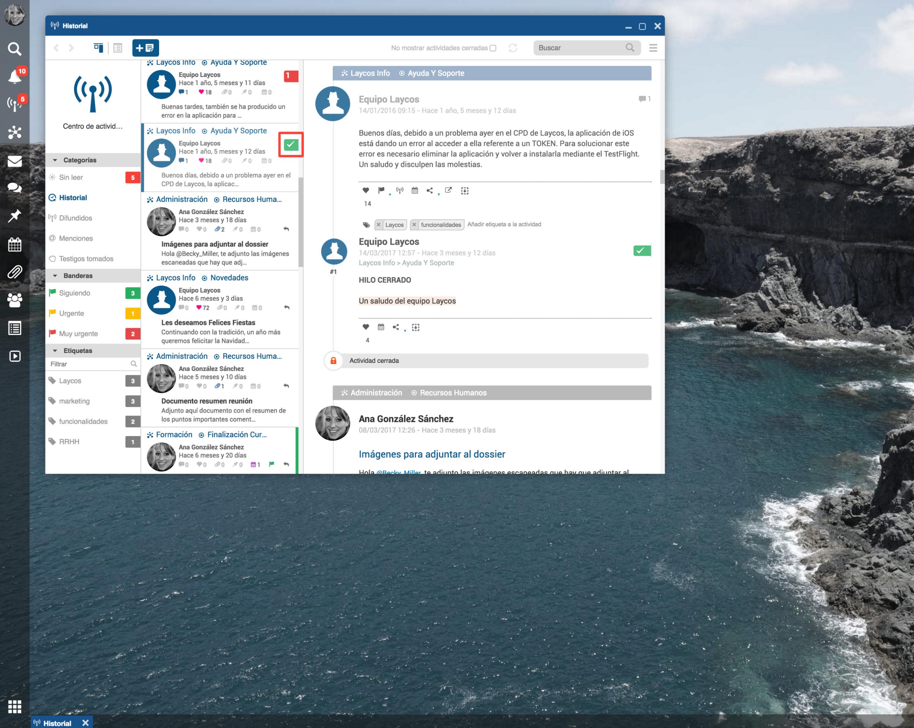Open the search icon in left dock
914x728 pixels.
14,49
